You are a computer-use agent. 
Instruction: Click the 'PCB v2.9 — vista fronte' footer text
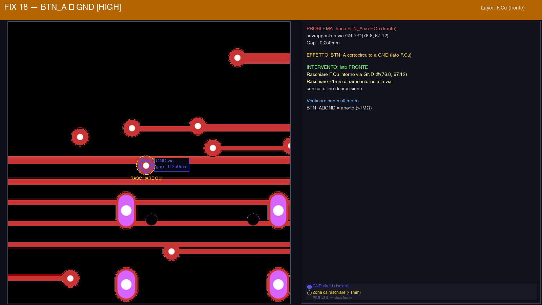[x=332, y=298]
